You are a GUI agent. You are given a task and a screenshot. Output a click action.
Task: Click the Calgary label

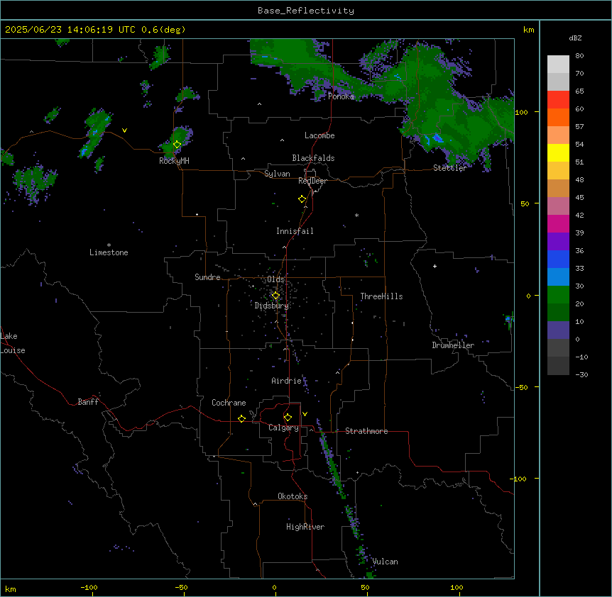[283, 428]
